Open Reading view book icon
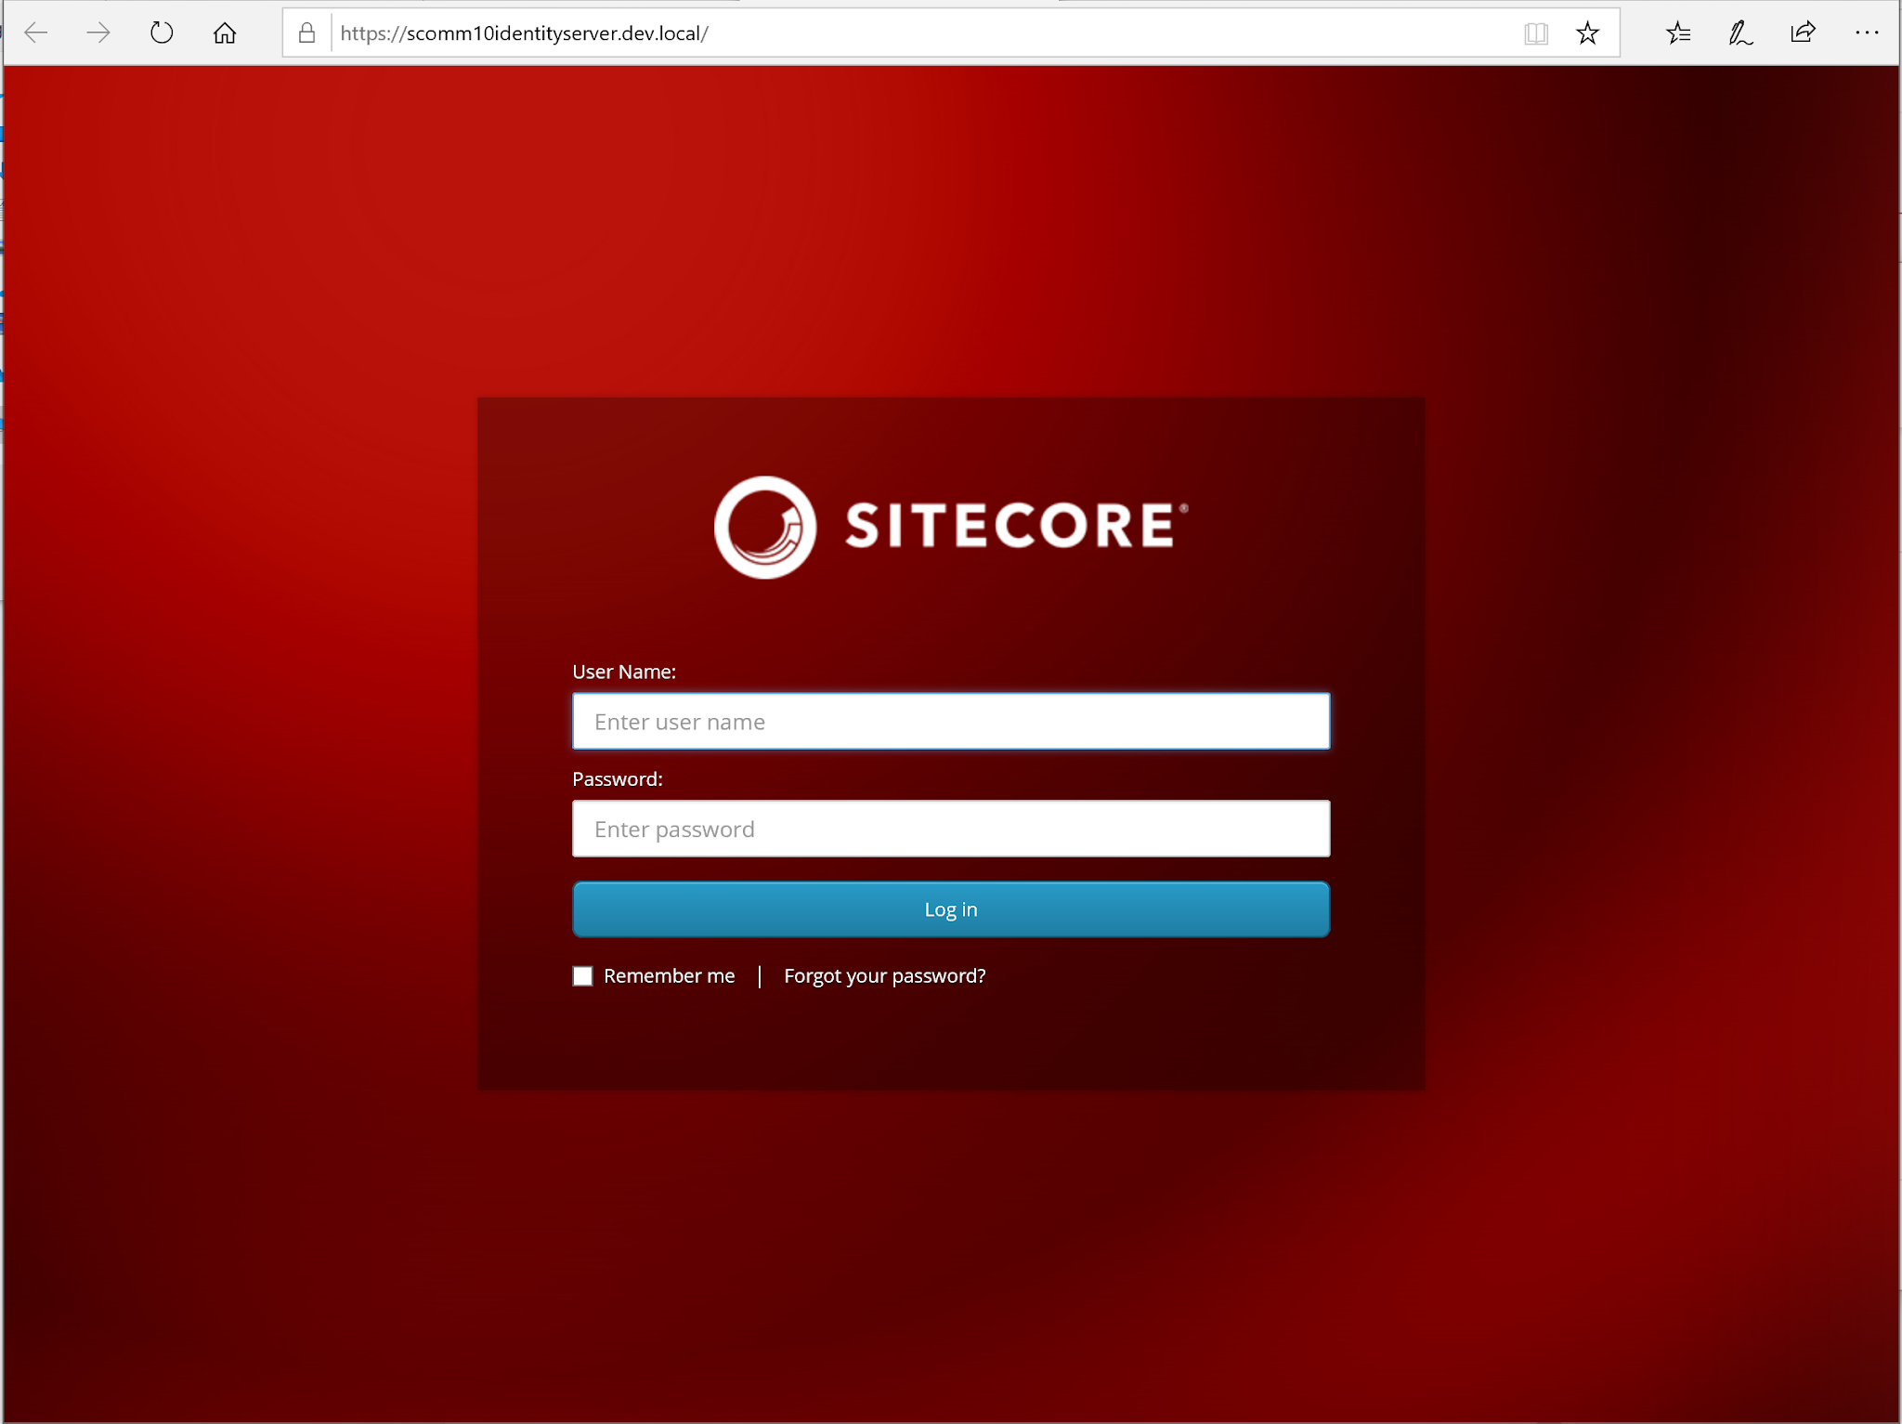The width and height of the screenshot is (1902, 1424). tap(1536, 33)
